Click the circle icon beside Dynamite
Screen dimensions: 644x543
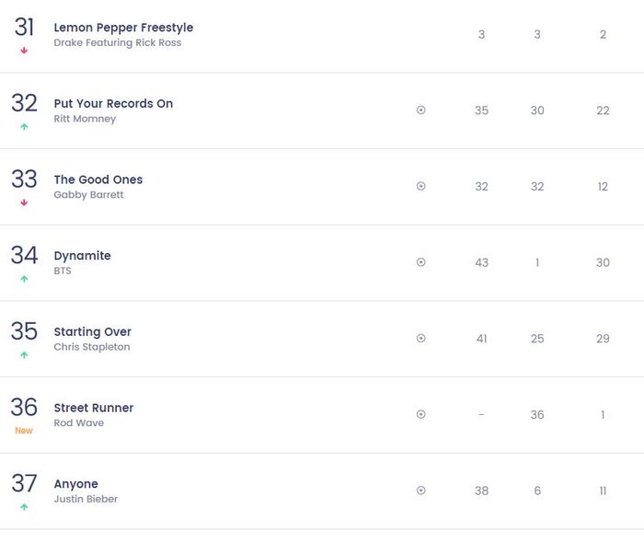421,262
